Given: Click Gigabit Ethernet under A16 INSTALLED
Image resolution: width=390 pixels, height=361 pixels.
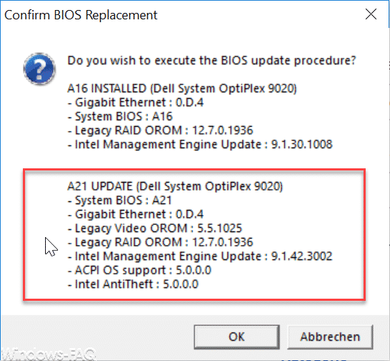Looking at the screenshot, I should pos(135,102).
